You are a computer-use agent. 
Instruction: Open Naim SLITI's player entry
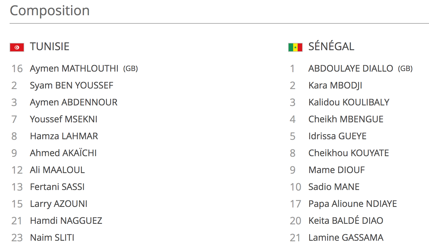[x=52, y=238]
